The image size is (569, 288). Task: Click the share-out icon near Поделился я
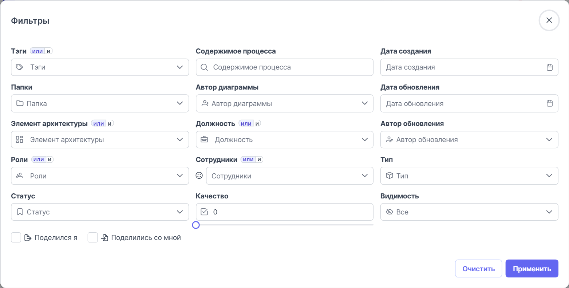point(28,238)
